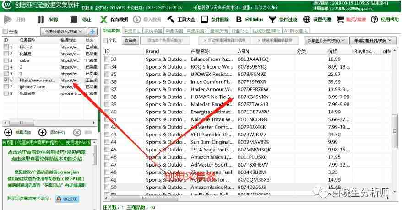This screenshot has height=210, width=402.
Task: Open the Help (使用帮助) question mark icon
Action: point(375,20)
